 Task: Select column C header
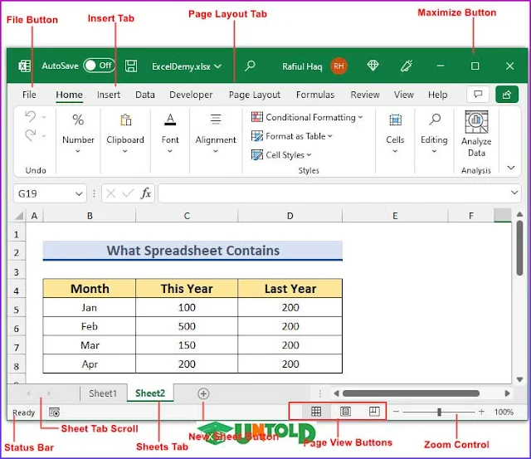pyautogui.click(x=187, y=216)
